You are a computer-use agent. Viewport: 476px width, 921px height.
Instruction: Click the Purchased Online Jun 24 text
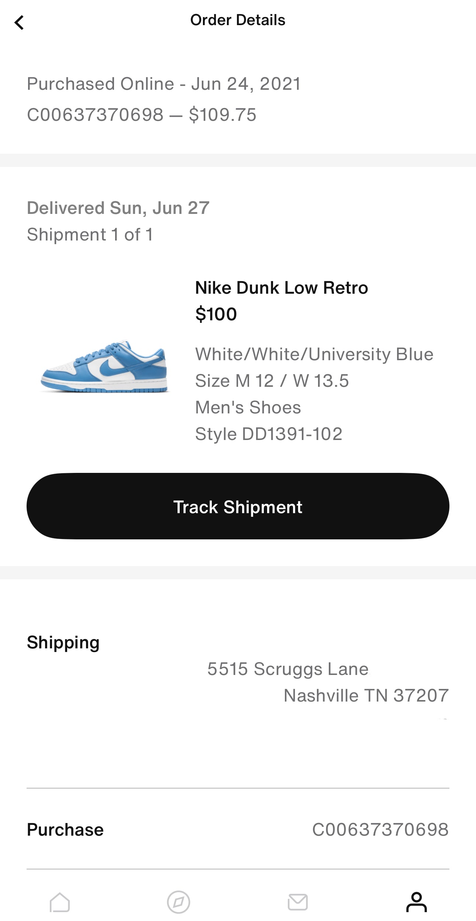pos(164,84)
